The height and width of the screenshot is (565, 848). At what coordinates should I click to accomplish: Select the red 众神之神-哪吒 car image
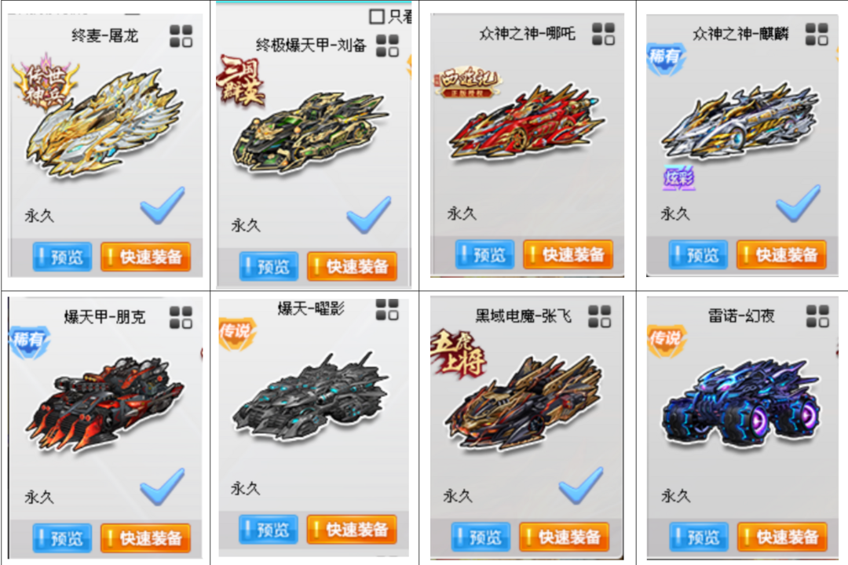point(525,122)
